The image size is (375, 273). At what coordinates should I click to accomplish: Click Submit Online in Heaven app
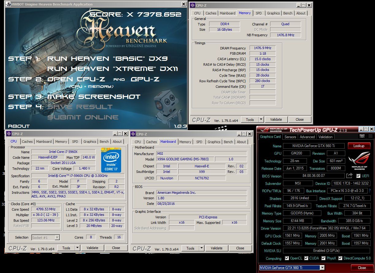[x=83, y=117]
